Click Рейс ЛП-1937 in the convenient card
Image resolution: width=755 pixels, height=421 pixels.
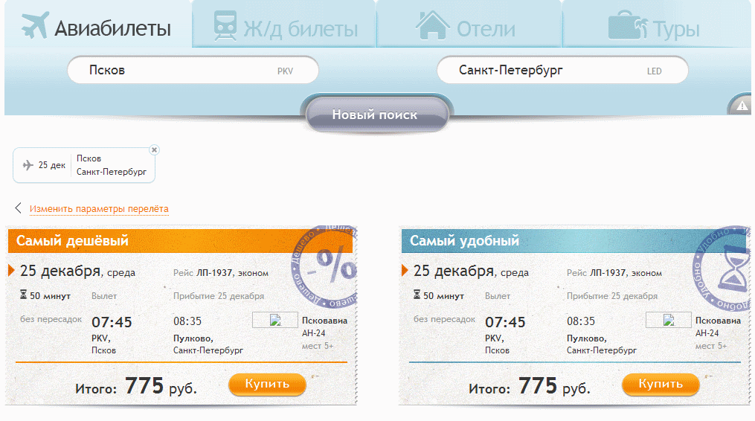click(x=597, y=273)
